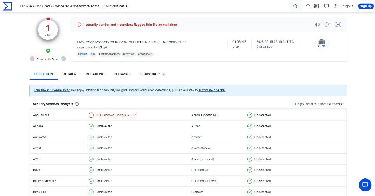The width and height of the screenshot is (375, 196).
Task: Click PUP/Android.Dowgin.563373 detection text
Action: coord(117,115)
